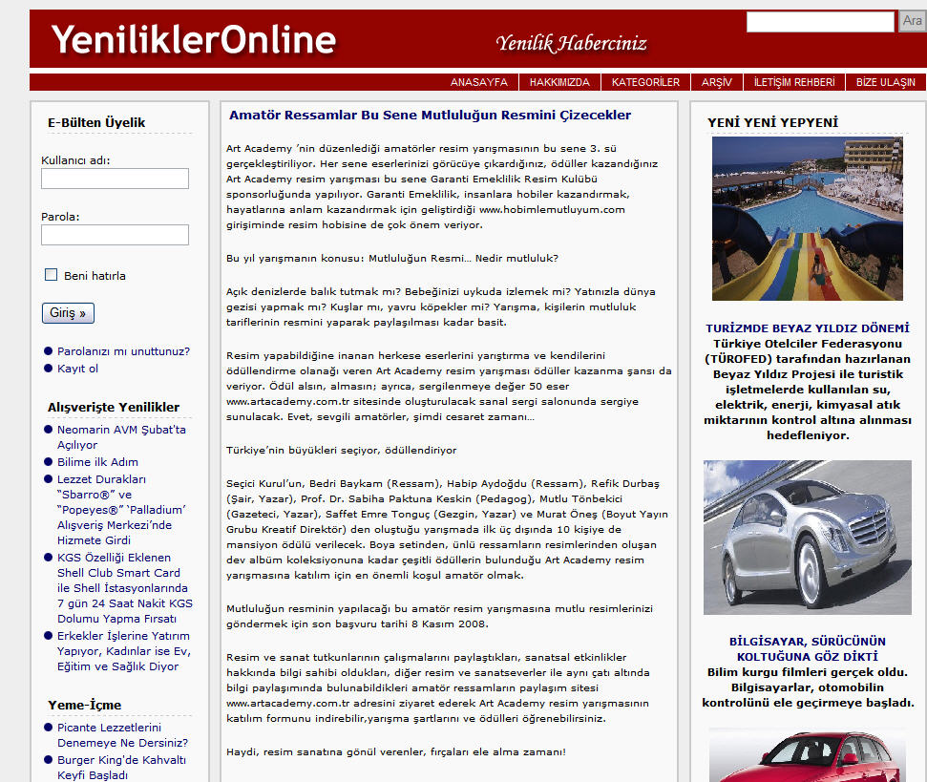Open the KATEGORİLER menu

click(x=645, y=82)
